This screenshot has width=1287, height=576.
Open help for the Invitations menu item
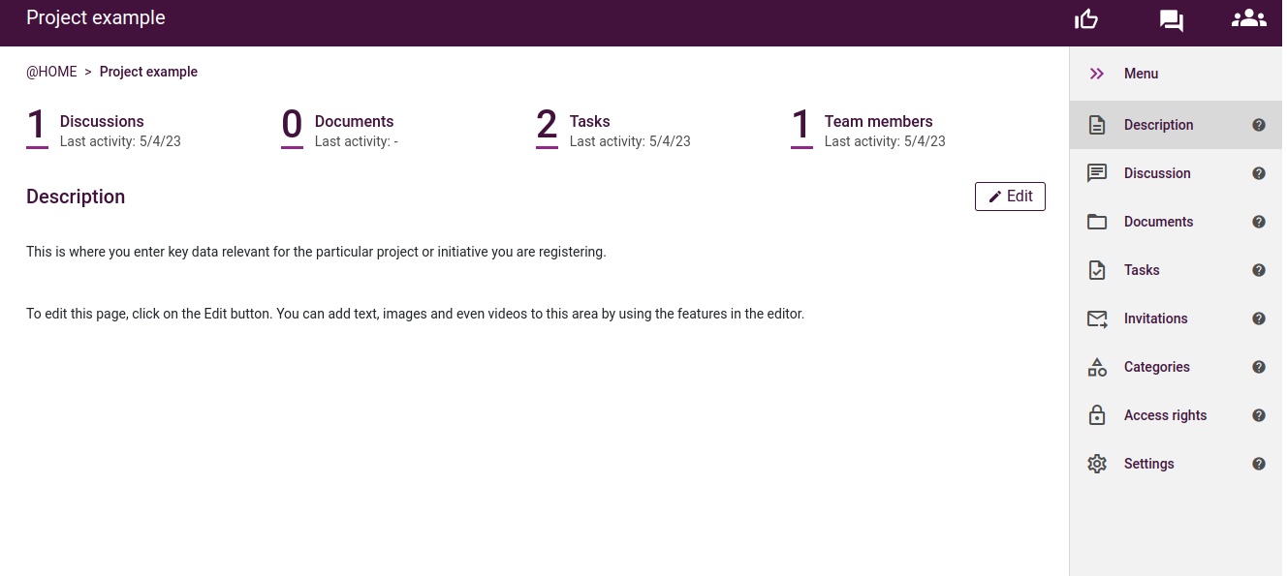click(1259, 318)
